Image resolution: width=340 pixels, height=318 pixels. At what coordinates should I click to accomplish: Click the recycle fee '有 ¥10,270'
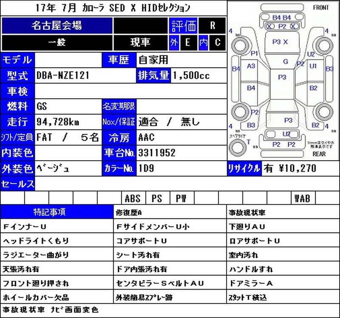click(x=290, y=168)
